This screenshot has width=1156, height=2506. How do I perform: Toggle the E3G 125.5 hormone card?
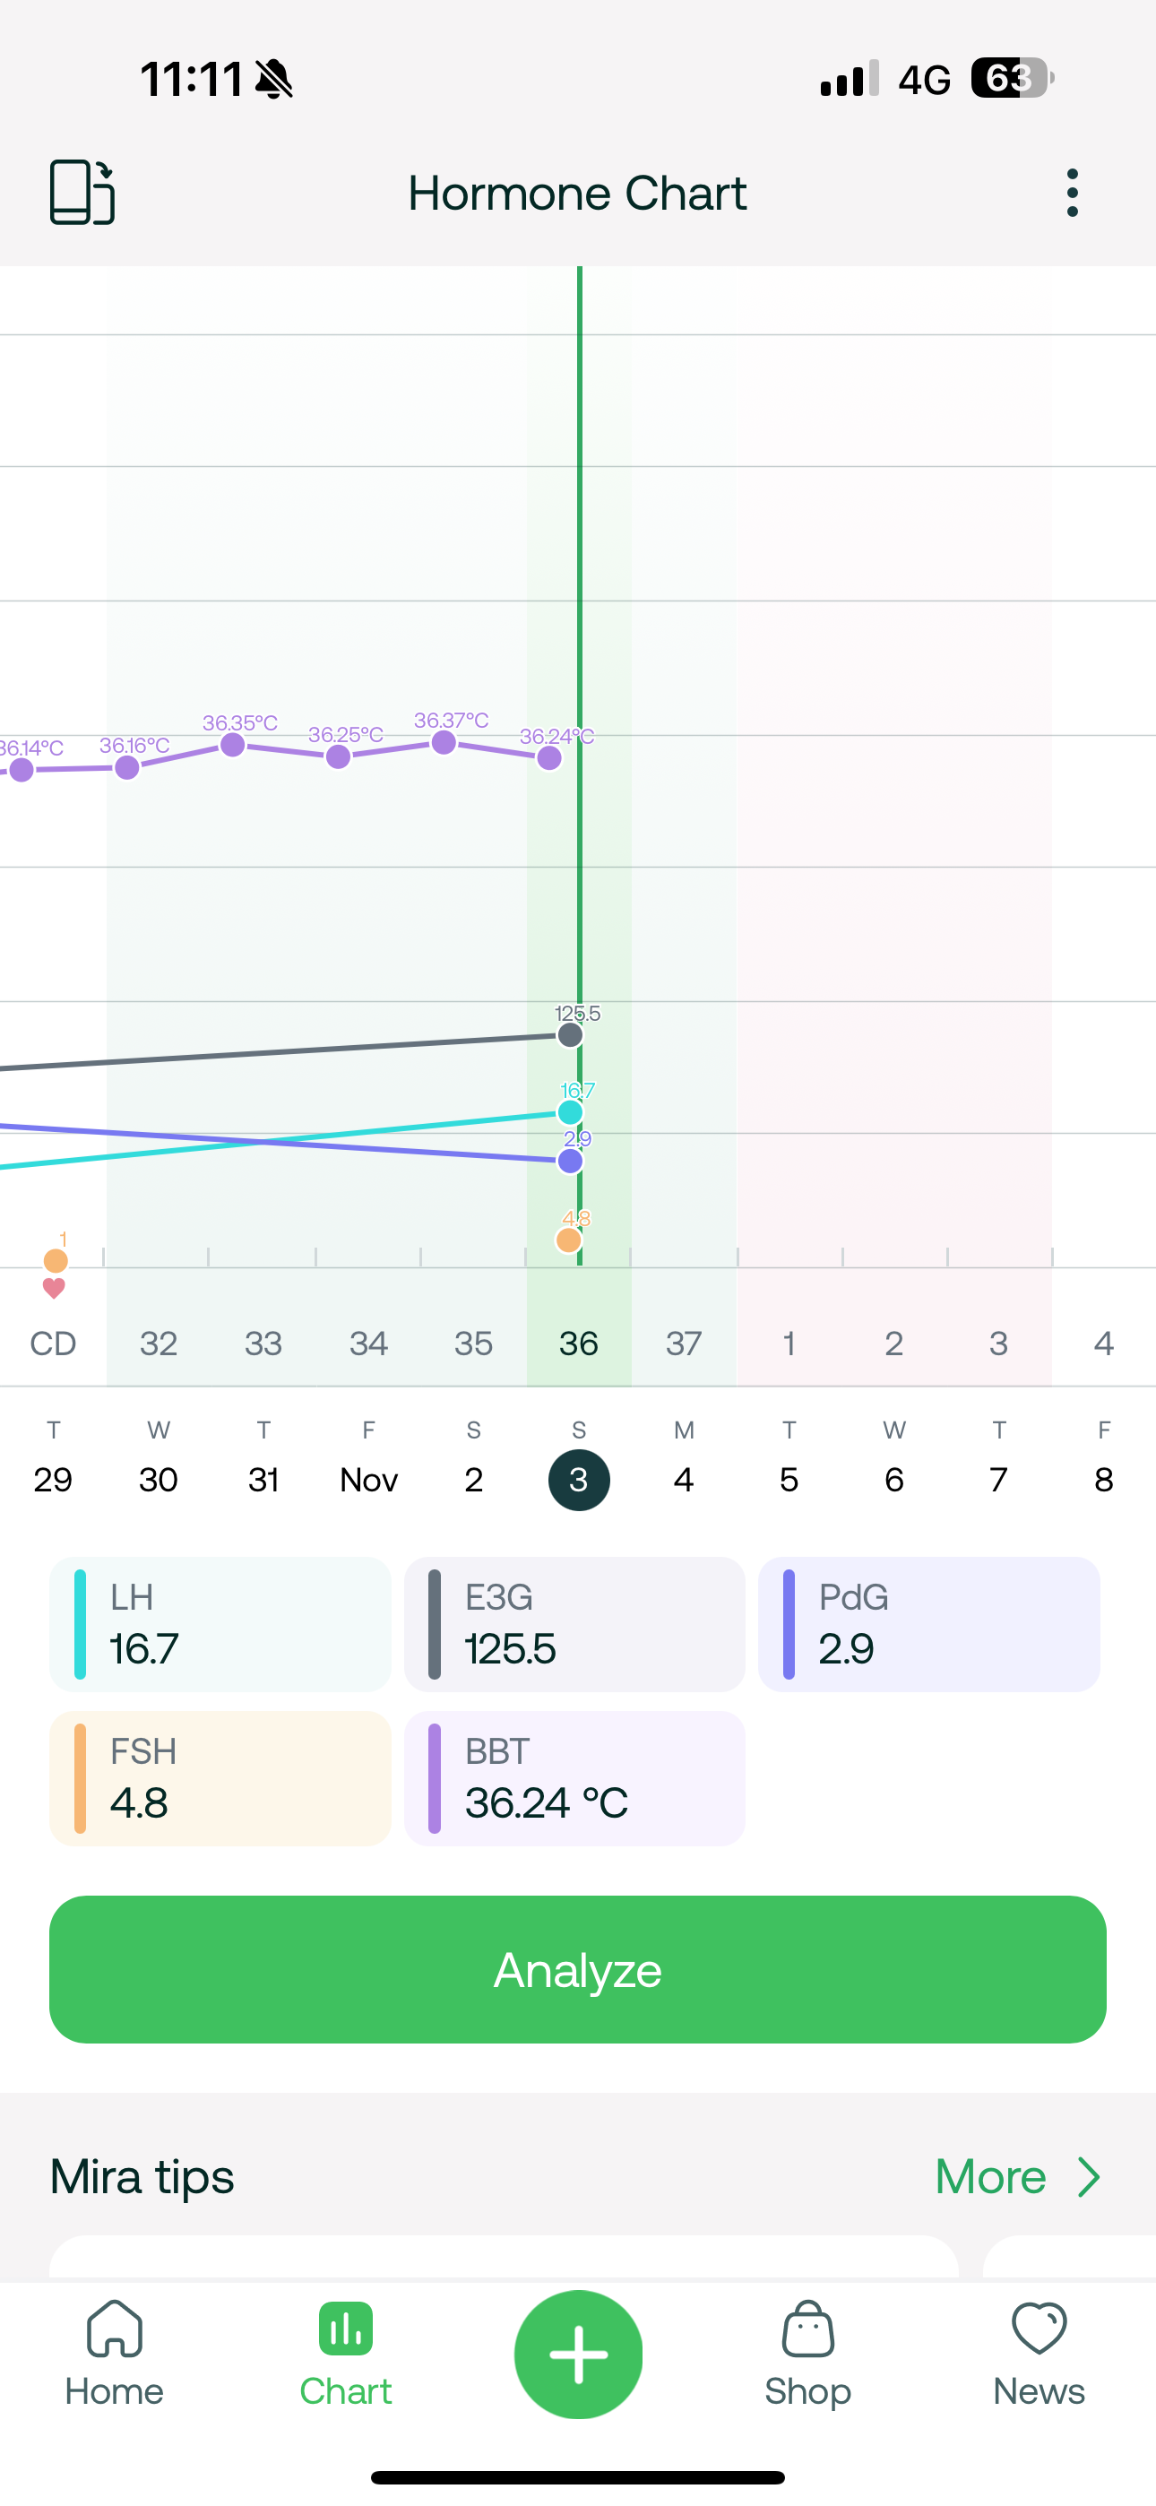point(574,1625)
